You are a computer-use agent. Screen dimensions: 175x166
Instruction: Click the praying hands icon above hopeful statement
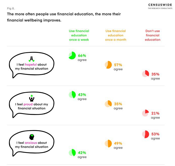(x=31, y=59)
